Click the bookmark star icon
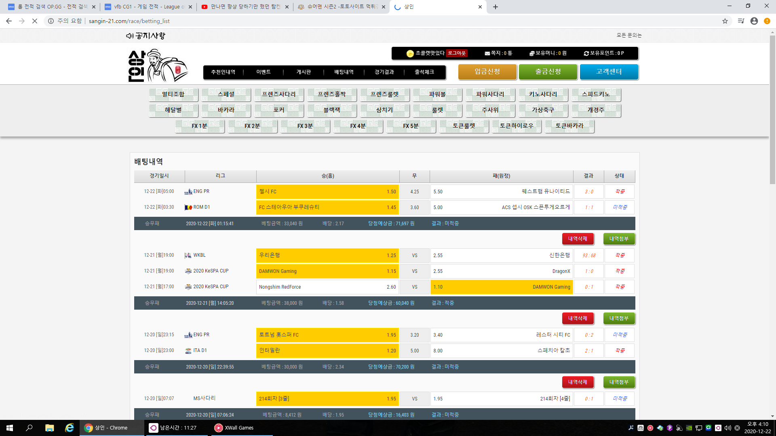The image size is (776, 436). point(725,21)
